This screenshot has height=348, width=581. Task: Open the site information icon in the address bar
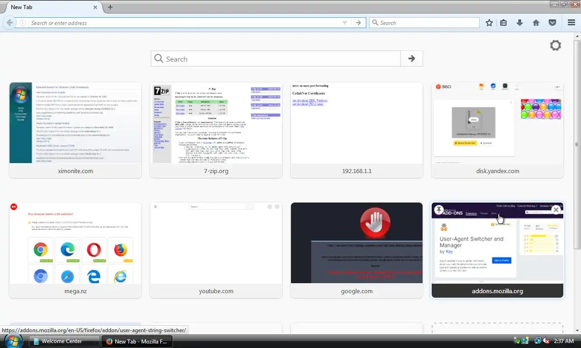(x=22, y=23)
